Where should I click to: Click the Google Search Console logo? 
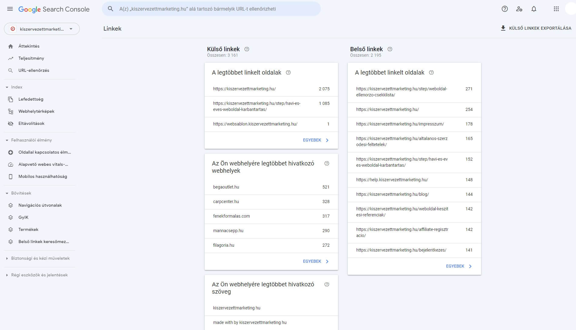point(54,9)
